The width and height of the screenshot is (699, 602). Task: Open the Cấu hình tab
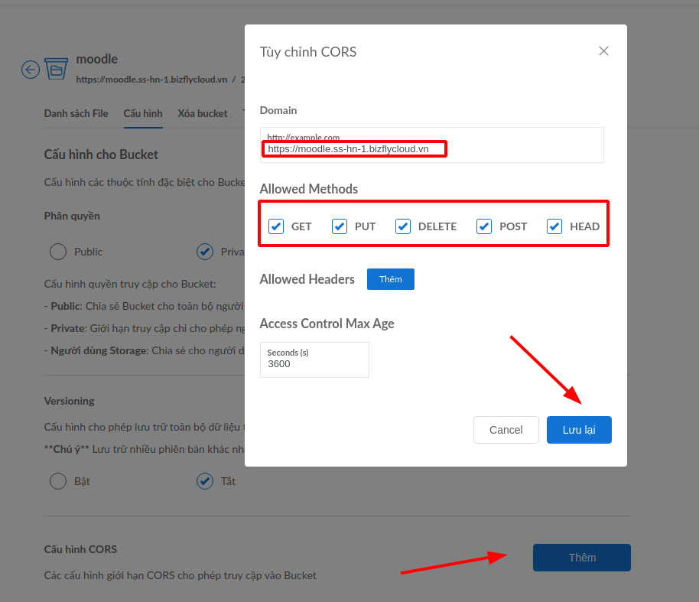coord(143,113)
